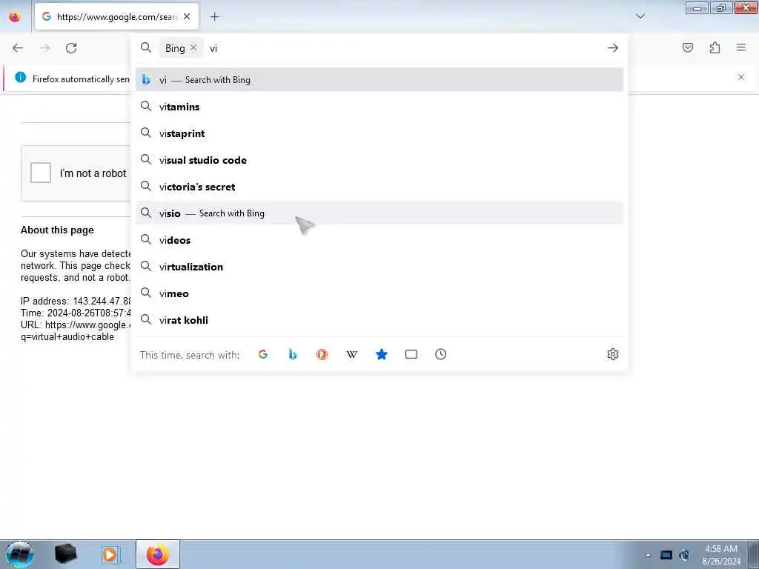Search this time with DuckDuckGo icon
This screenshot has width=759, height=569.
tap(322, 354)
